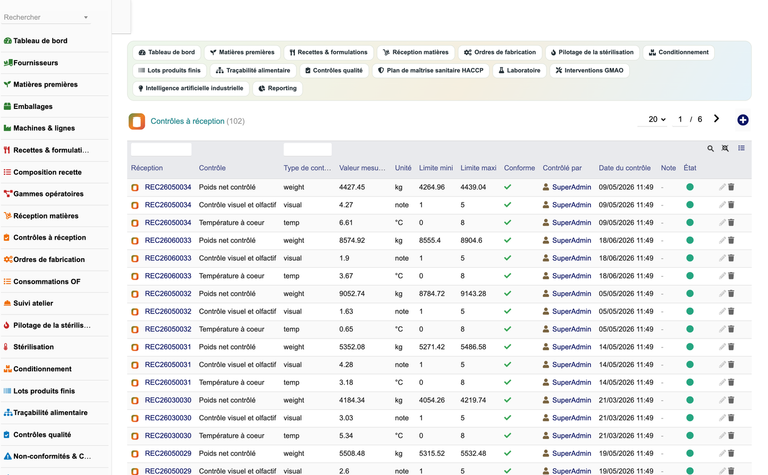Click the Emballages sidebar box icon
The height and width of the screenshot is (475, 768).
tap(7, 106)
